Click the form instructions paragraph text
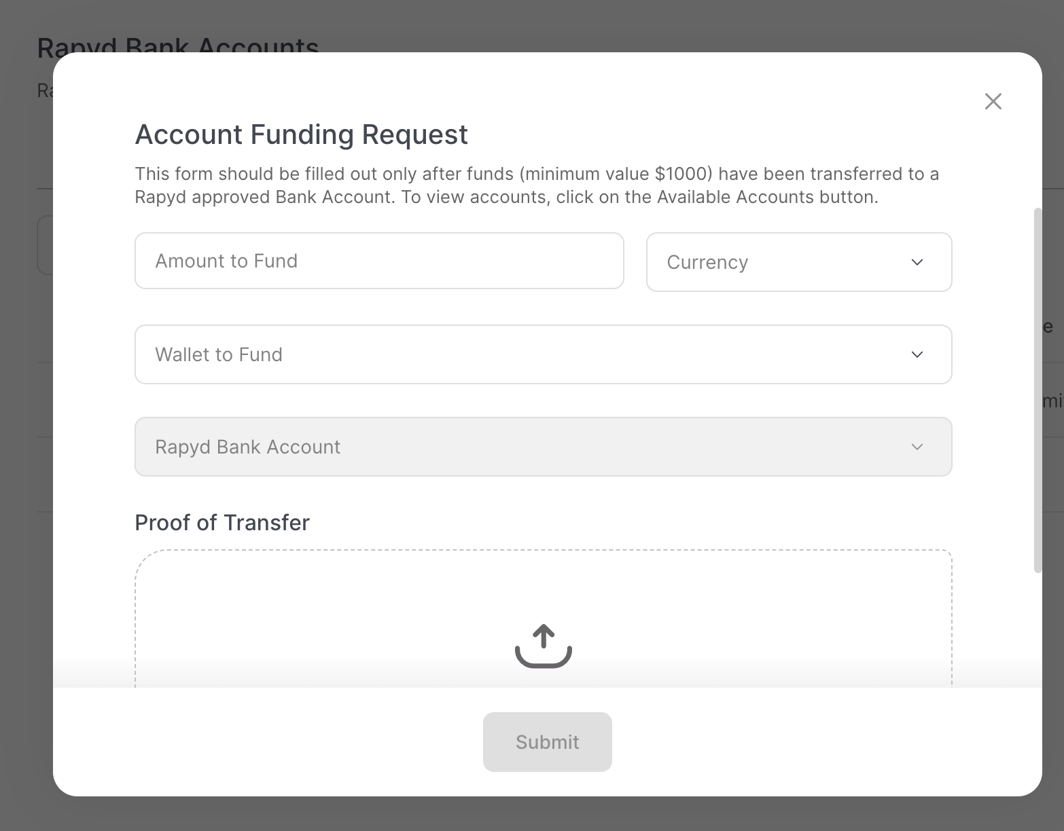Viewport: 1064px width, 831px height. click(x=536, y=185)
